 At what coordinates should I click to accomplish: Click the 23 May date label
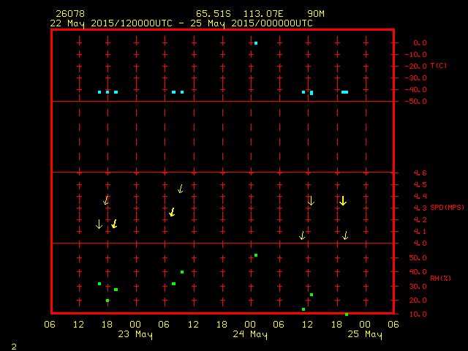[x=135, y=334]
